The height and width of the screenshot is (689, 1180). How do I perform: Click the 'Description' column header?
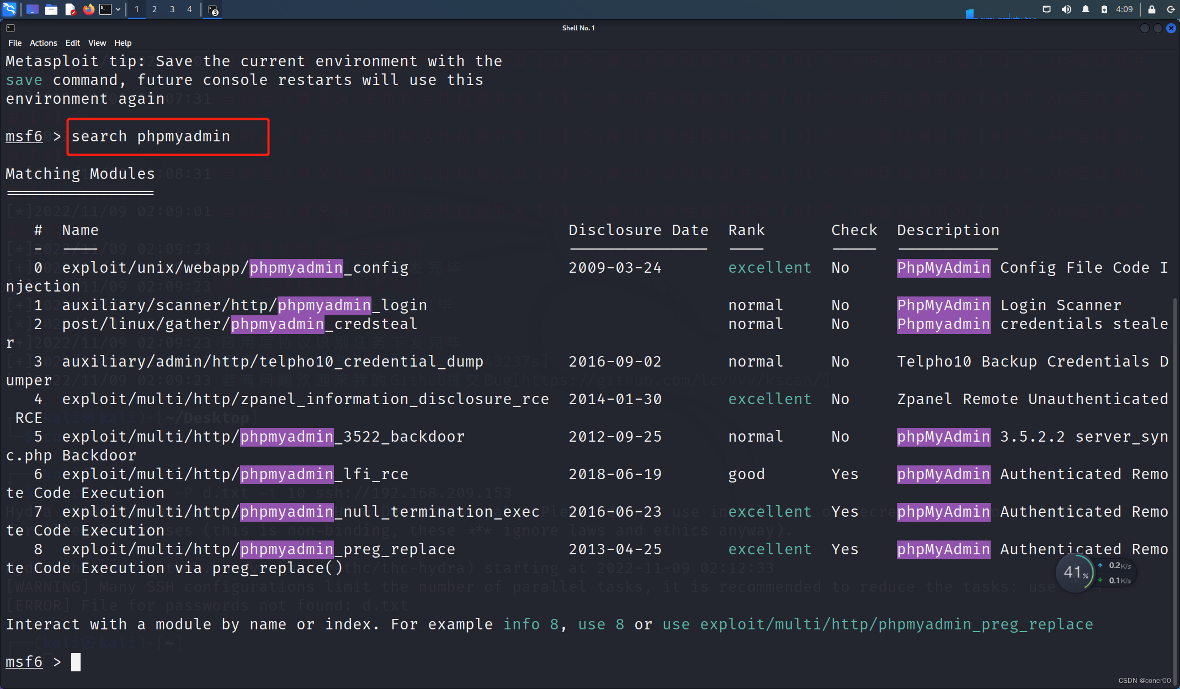pyautogui.click(x=948, y=230)
